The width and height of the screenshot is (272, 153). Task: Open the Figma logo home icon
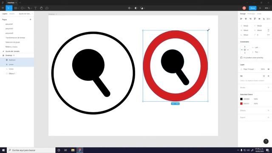click(x=3, y=3)
